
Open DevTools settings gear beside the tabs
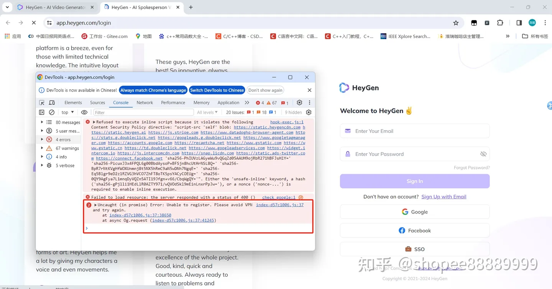pyautogui.click(x=299, y=103)
